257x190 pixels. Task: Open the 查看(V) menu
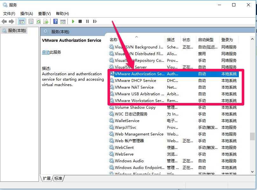point(45,14)
